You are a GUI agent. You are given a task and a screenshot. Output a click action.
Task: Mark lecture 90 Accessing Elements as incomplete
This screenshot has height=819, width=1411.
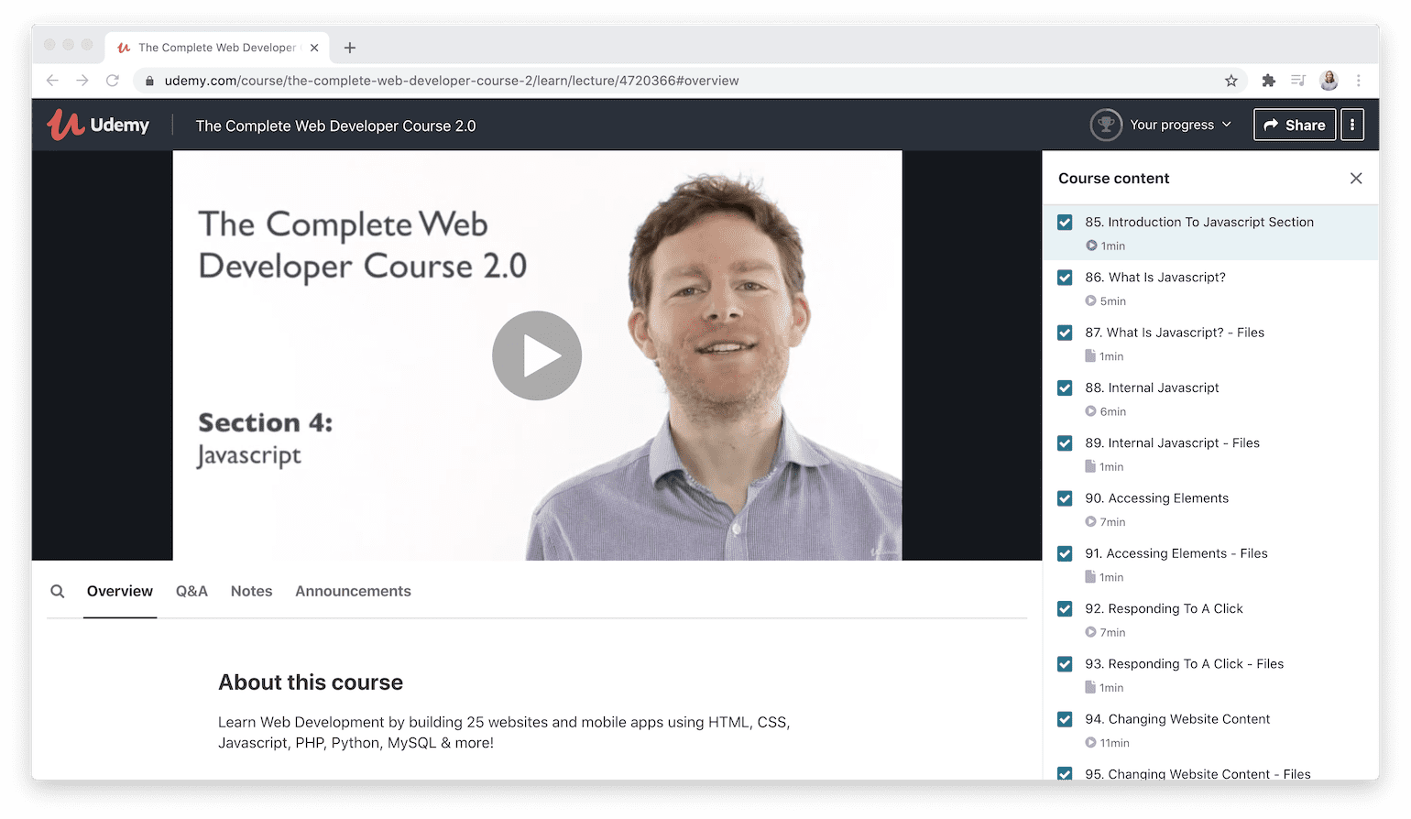[x=1065, y=498]
